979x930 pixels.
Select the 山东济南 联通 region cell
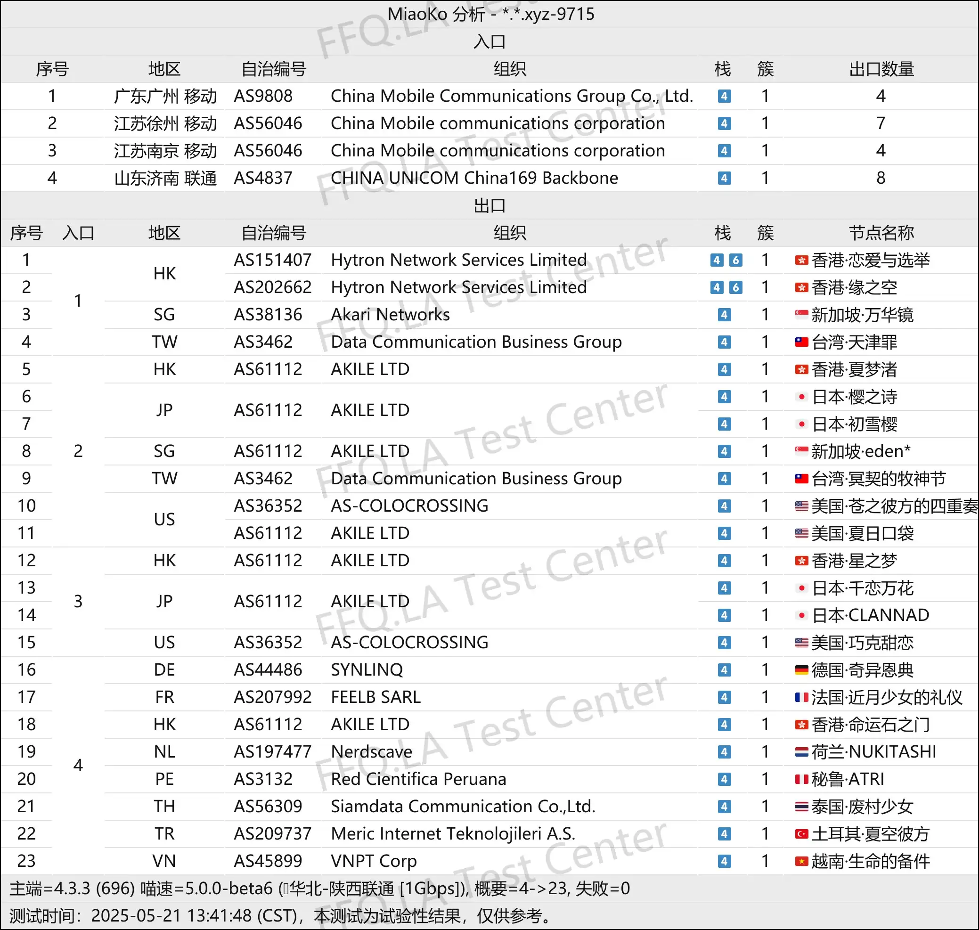(165, 178)
